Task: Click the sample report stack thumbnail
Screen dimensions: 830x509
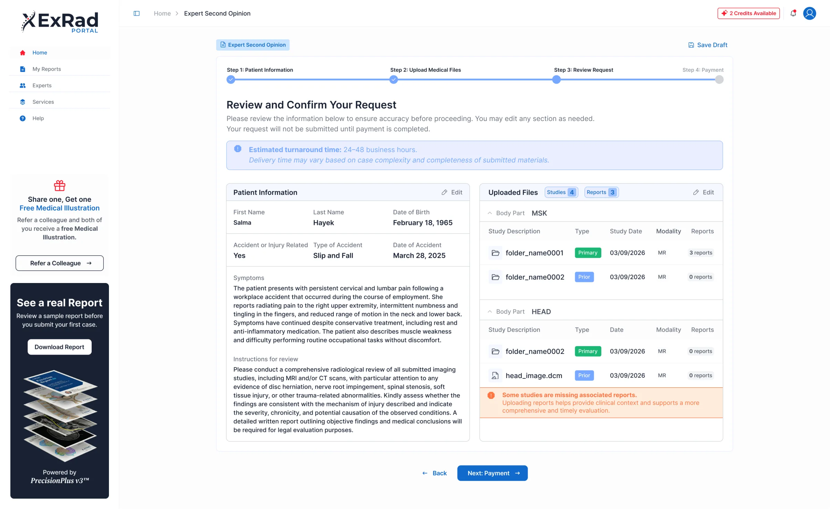Action: (60, 416)
